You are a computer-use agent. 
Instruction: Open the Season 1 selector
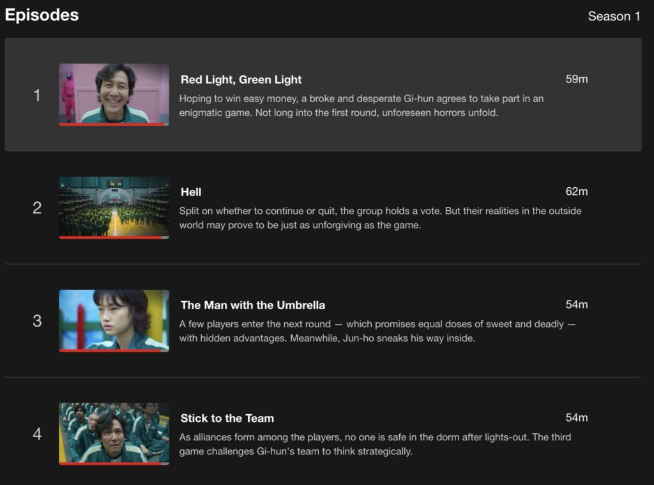[614, 16]
